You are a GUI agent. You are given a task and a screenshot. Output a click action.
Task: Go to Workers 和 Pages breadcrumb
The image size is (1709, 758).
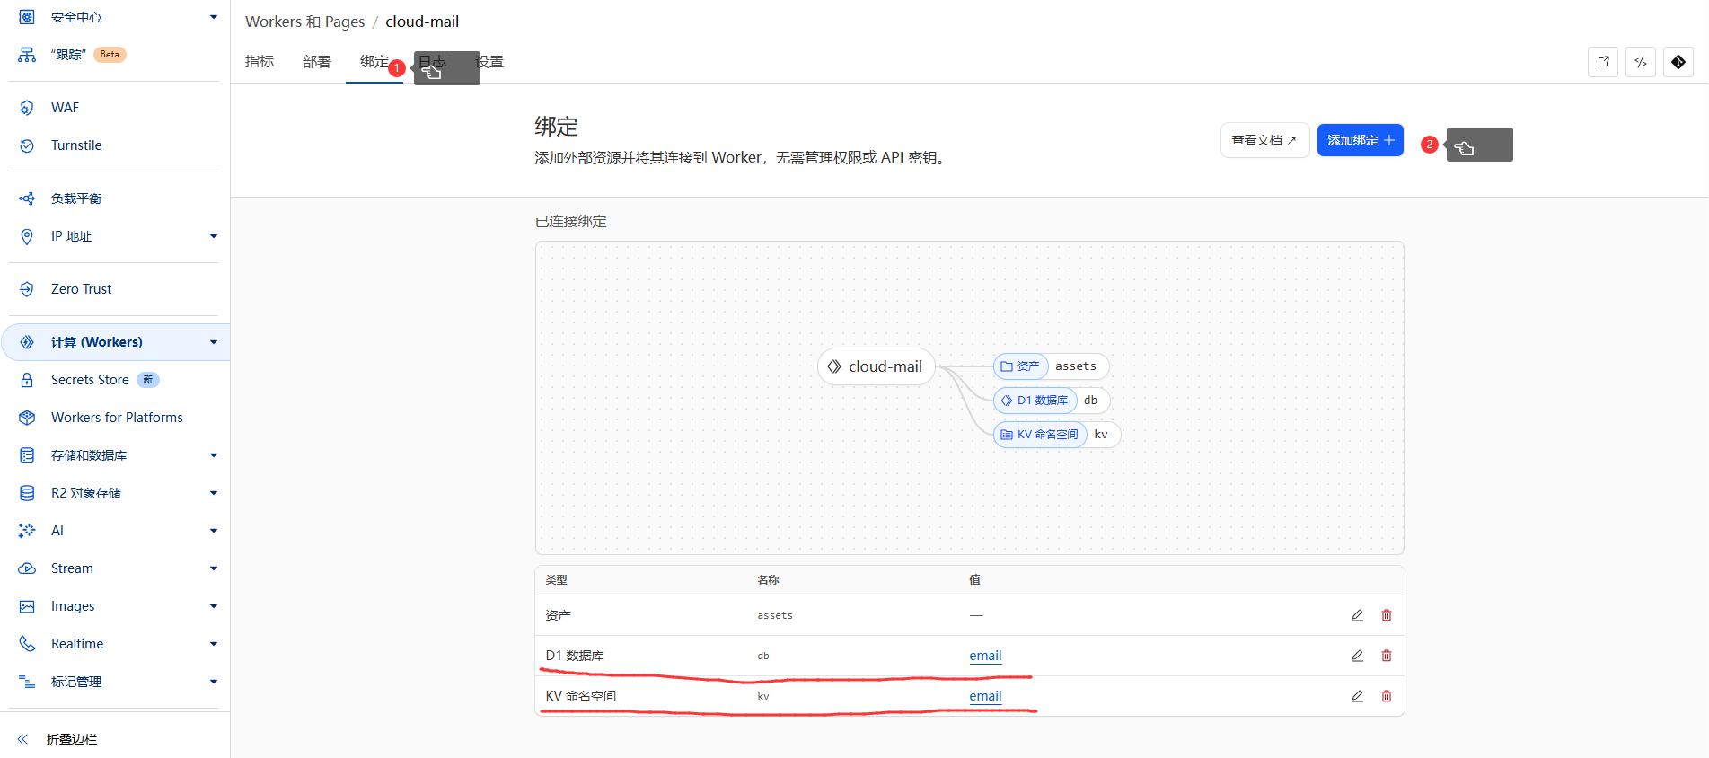[304, 22]
